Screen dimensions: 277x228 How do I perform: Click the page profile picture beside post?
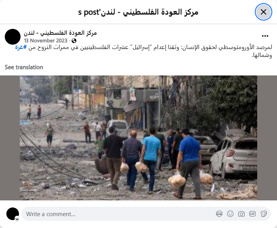pos(13,37)
